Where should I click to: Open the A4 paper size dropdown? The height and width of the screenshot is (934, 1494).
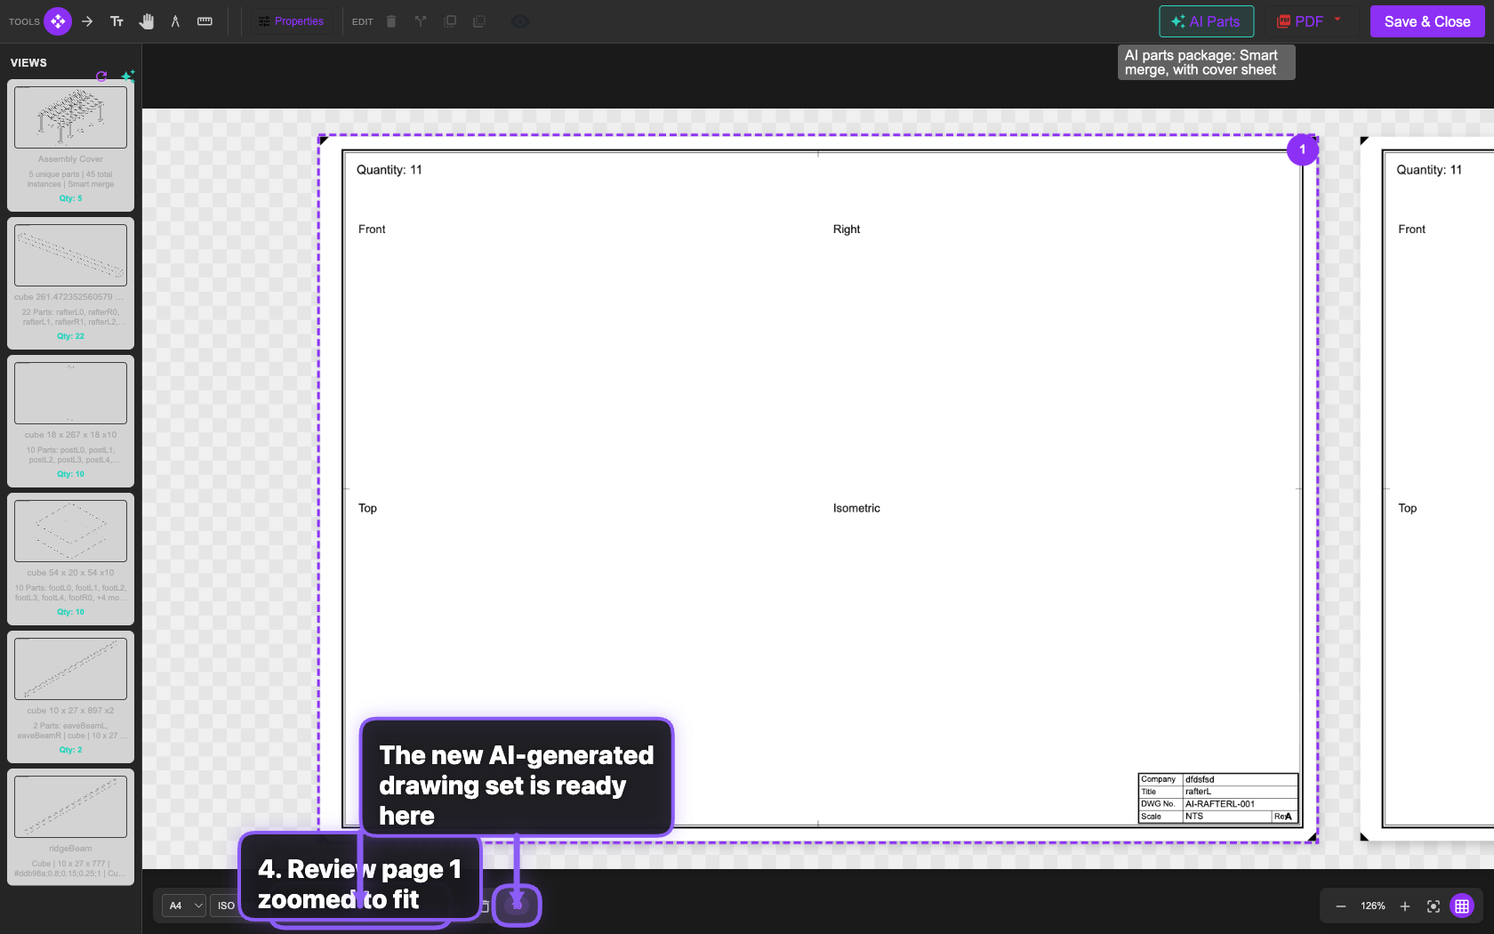click(x=185, y=906)
